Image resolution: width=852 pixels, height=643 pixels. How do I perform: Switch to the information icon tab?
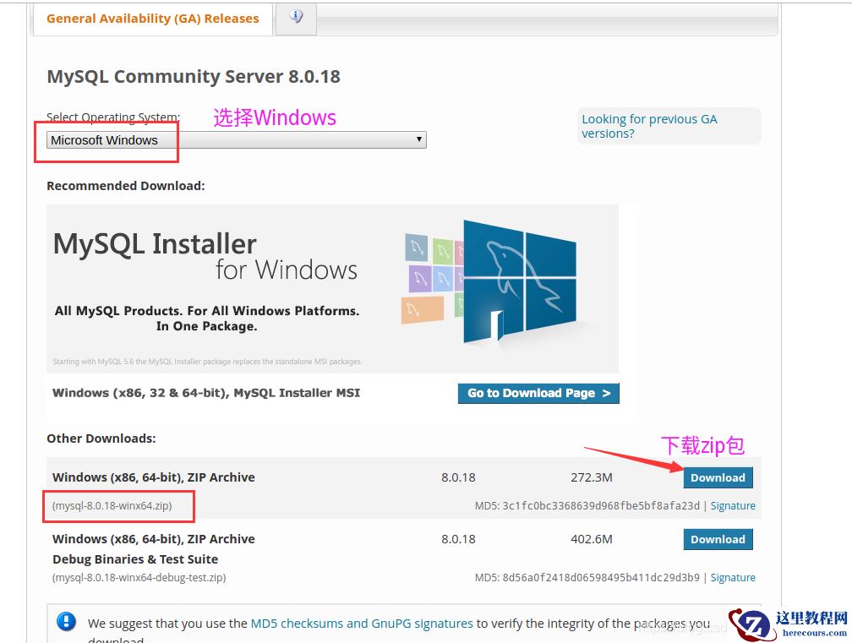tap(296, 17)
